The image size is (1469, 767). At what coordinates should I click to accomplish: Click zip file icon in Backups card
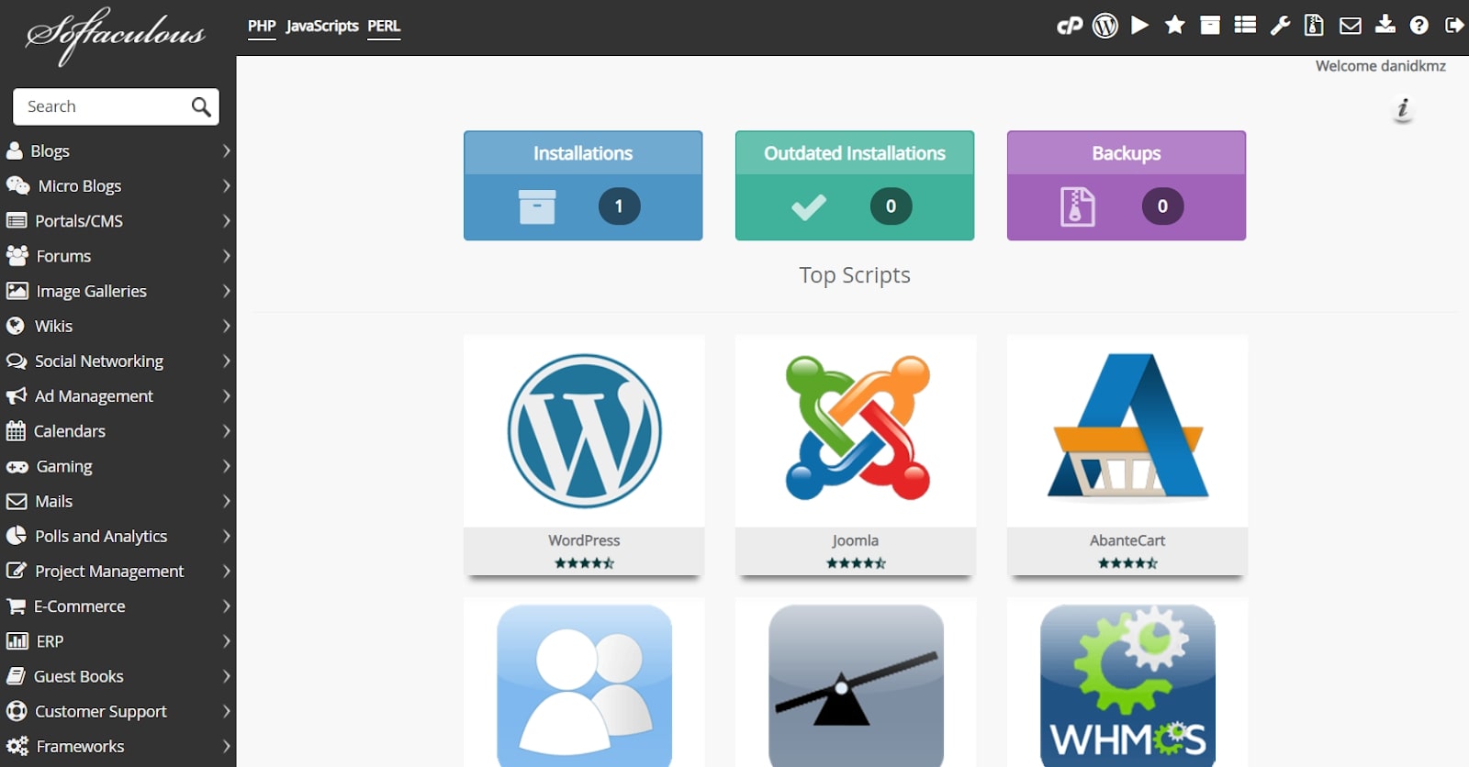pos(1078,206)
